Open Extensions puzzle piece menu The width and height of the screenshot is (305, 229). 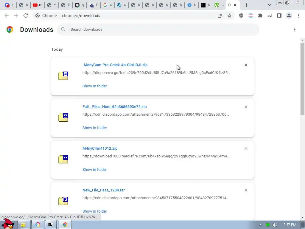point(260,16)
